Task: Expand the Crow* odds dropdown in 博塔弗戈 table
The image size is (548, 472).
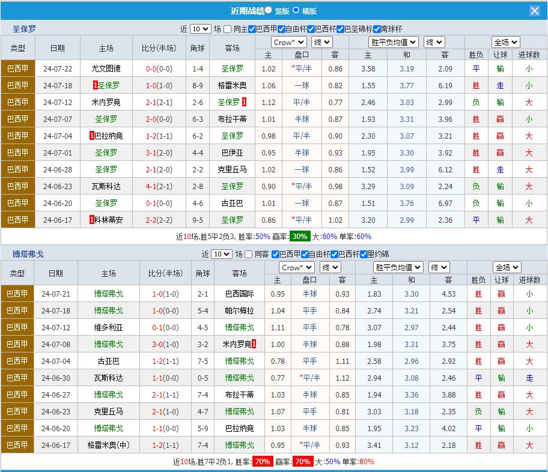Action: coord(297,267)
